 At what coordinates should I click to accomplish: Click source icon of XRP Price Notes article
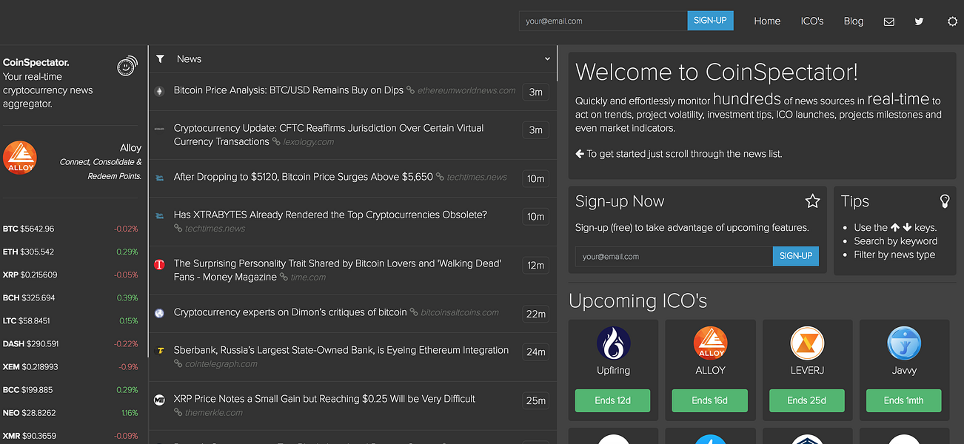(x=159, y=400)
